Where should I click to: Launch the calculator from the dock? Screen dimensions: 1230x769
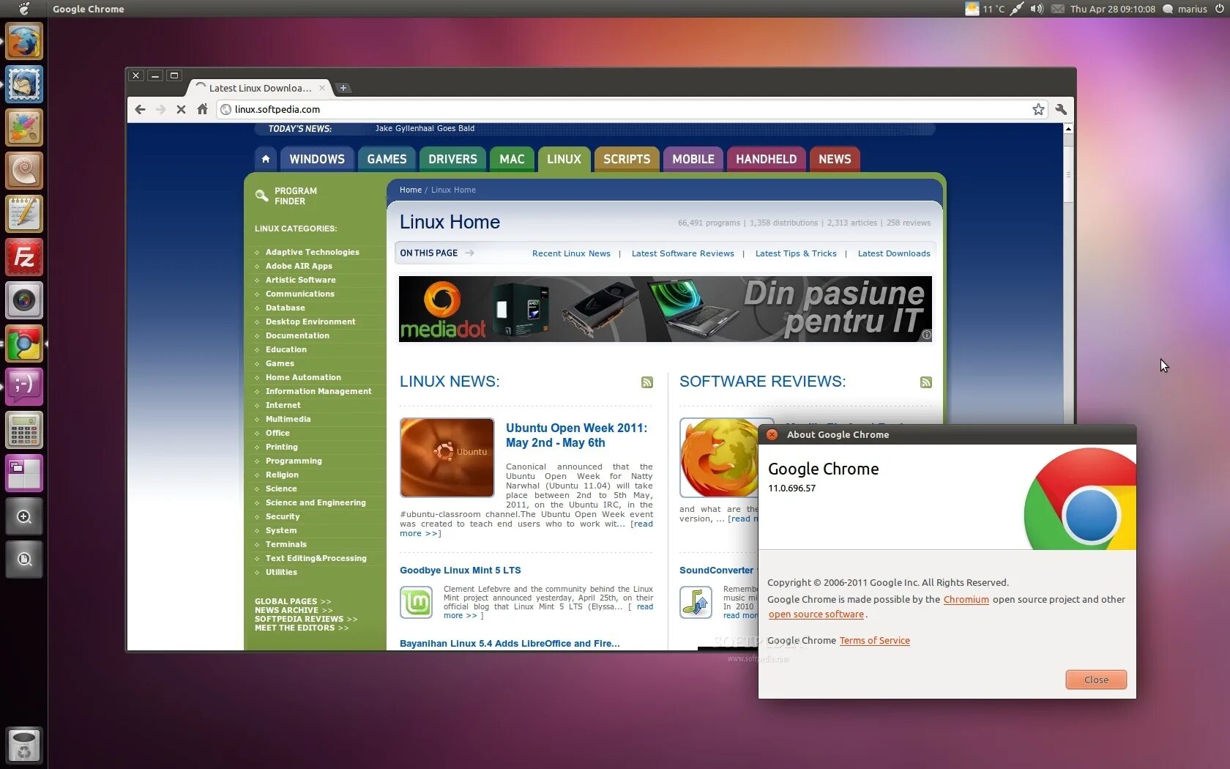[24, 430]
